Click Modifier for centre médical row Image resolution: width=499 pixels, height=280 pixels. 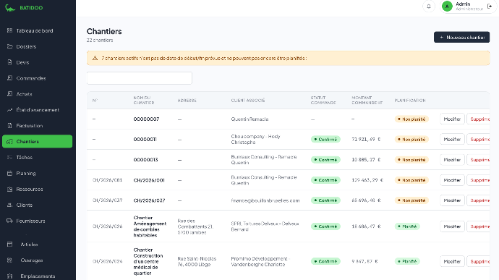point(452,261)
